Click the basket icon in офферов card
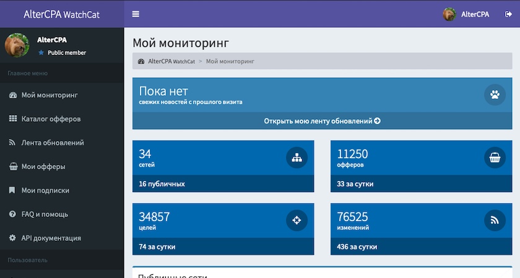520x278 pixels. tap(495, 158)
